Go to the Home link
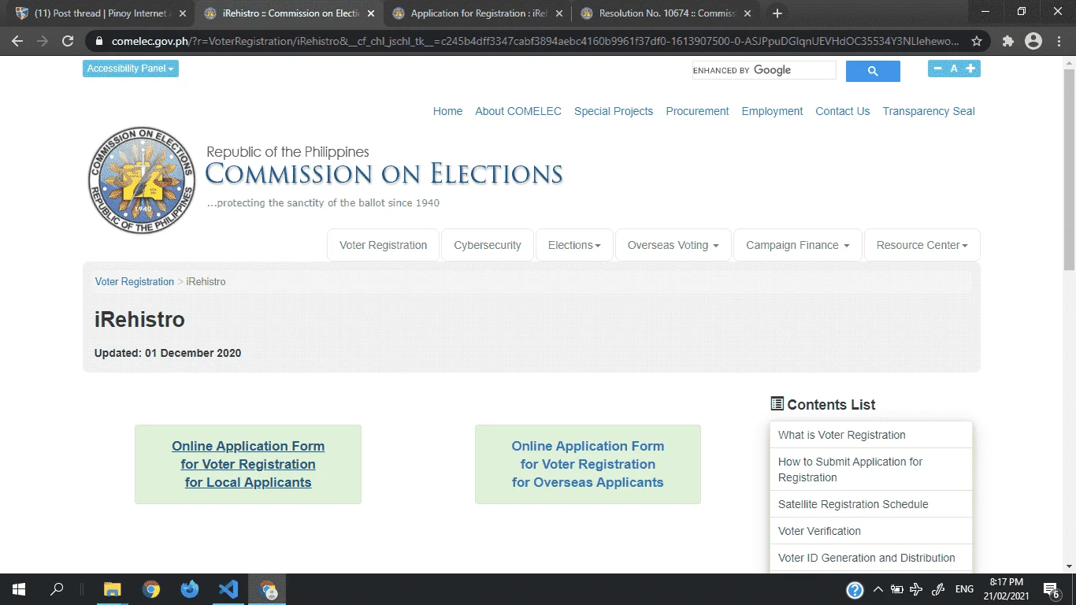1076x605 pixels. (447, 111)
